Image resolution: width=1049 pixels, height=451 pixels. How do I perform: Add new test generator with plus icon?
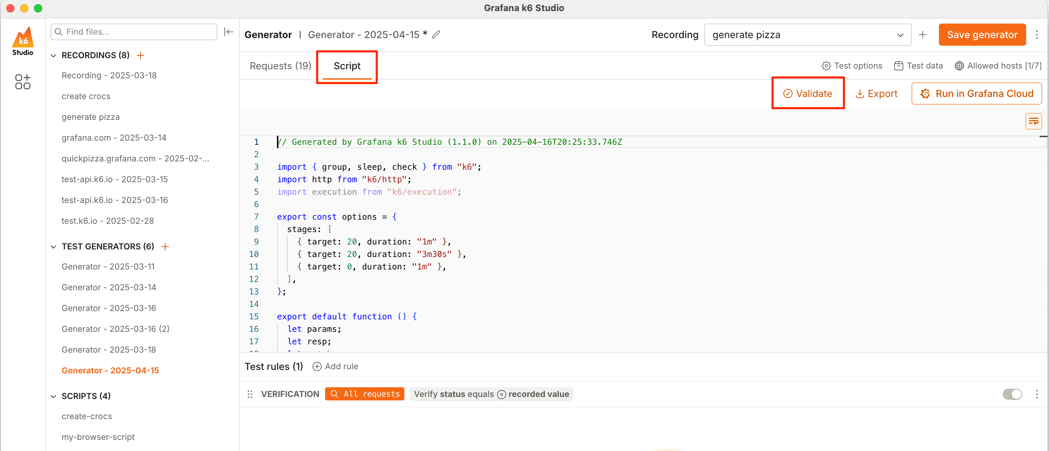(165, 247)
